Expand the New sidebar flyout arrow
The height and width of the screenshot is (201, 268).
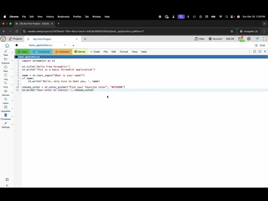(12, 69)
